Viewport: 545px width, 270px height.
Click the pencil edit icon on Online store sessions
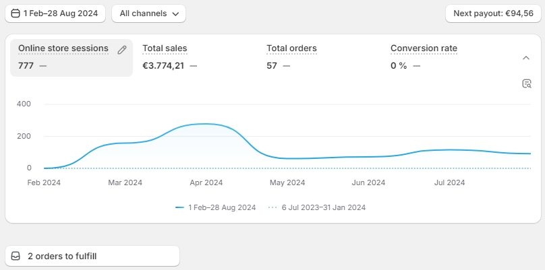[x=122, y=49]
